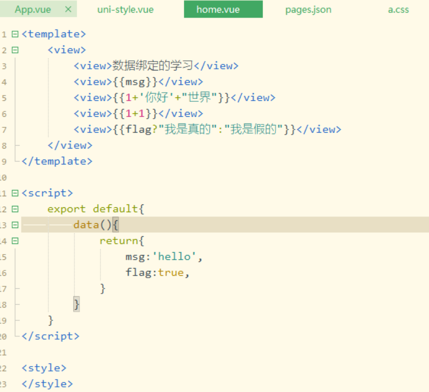This screenshot has height=392, width=429.
Task: Click the "我是假的" string on line 7
Action: click(x=254, y=129)
